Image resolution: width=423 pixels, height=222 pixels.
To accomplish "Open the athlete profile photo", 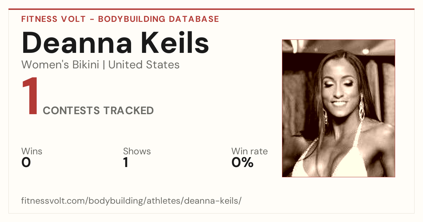I will coord(338,108).
